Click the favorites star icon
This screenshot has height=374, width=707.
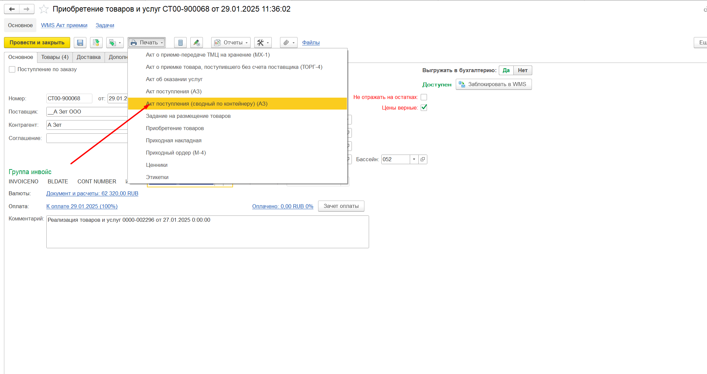point(44,9)
